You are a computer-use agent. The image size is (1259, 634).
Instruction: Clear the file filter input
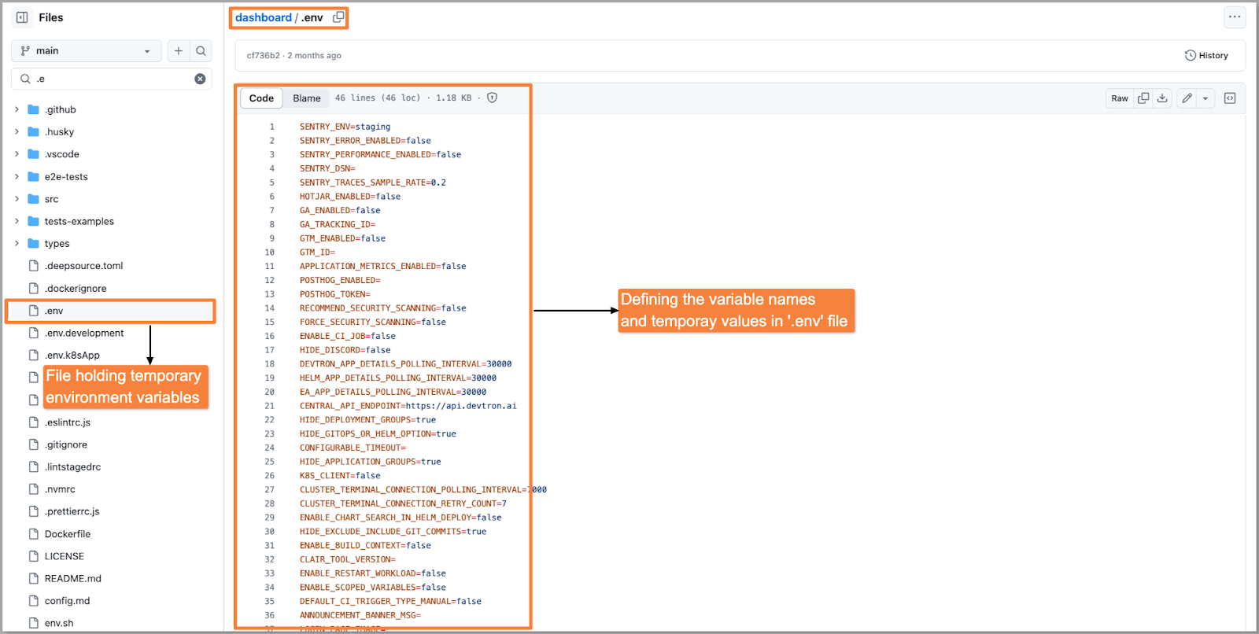pos(200,79)
